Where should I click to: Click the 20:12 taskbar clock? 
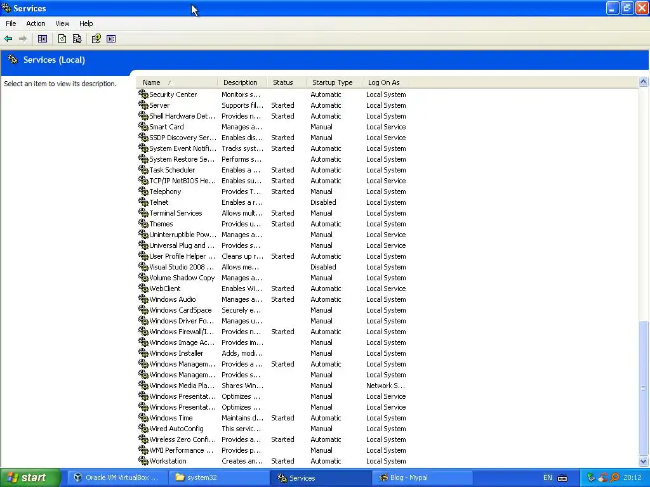(x=633, y=478)
